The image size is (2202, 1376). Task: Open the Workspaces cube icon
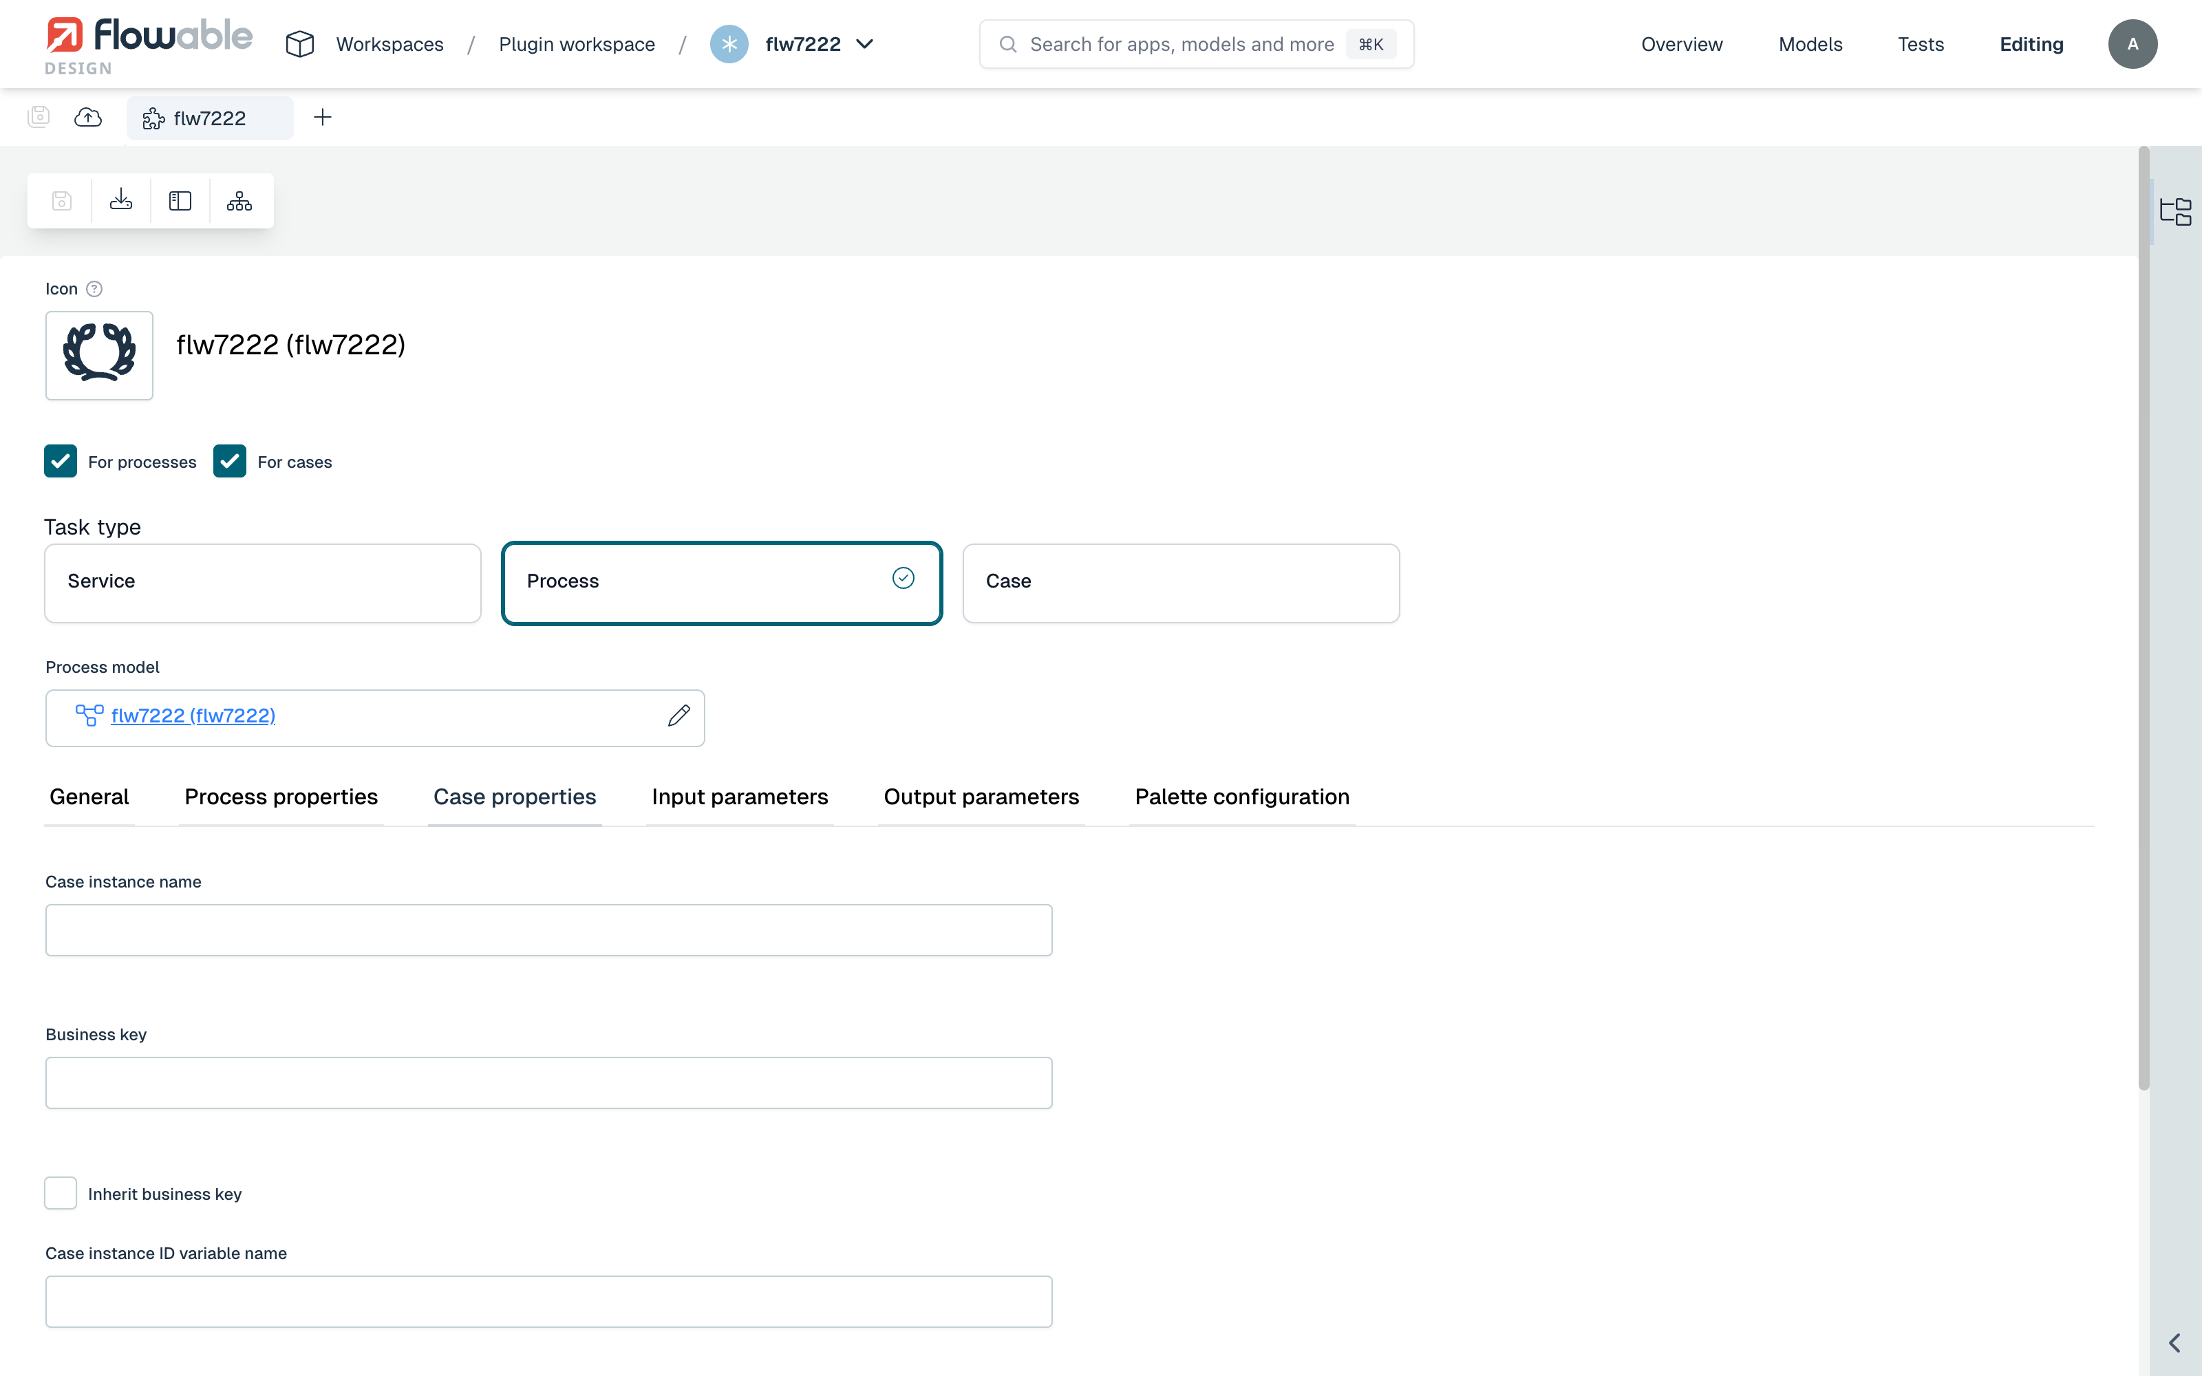(x=299, y=43)
